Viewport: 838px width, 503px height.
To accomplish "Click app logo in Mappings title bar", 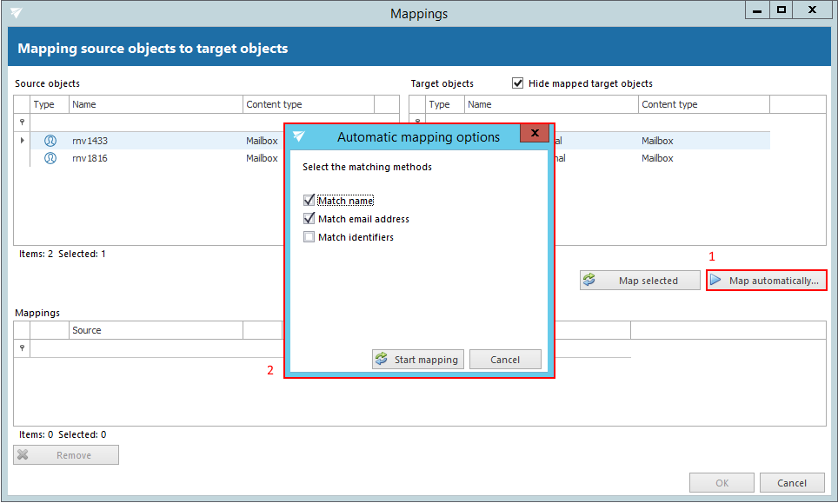I will [x=16, y=13].
